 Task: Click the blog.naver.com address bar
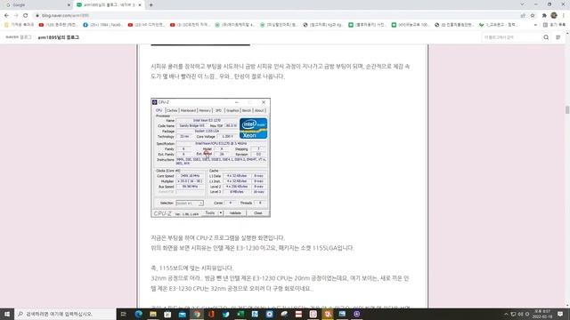276,16
